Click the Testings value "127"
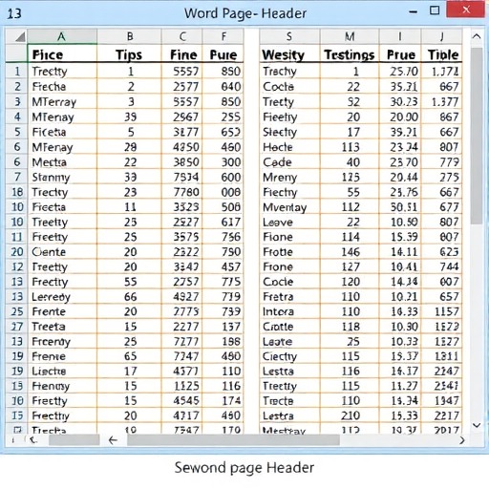Screen dimensions: 489x489 [x=350, y=266]
